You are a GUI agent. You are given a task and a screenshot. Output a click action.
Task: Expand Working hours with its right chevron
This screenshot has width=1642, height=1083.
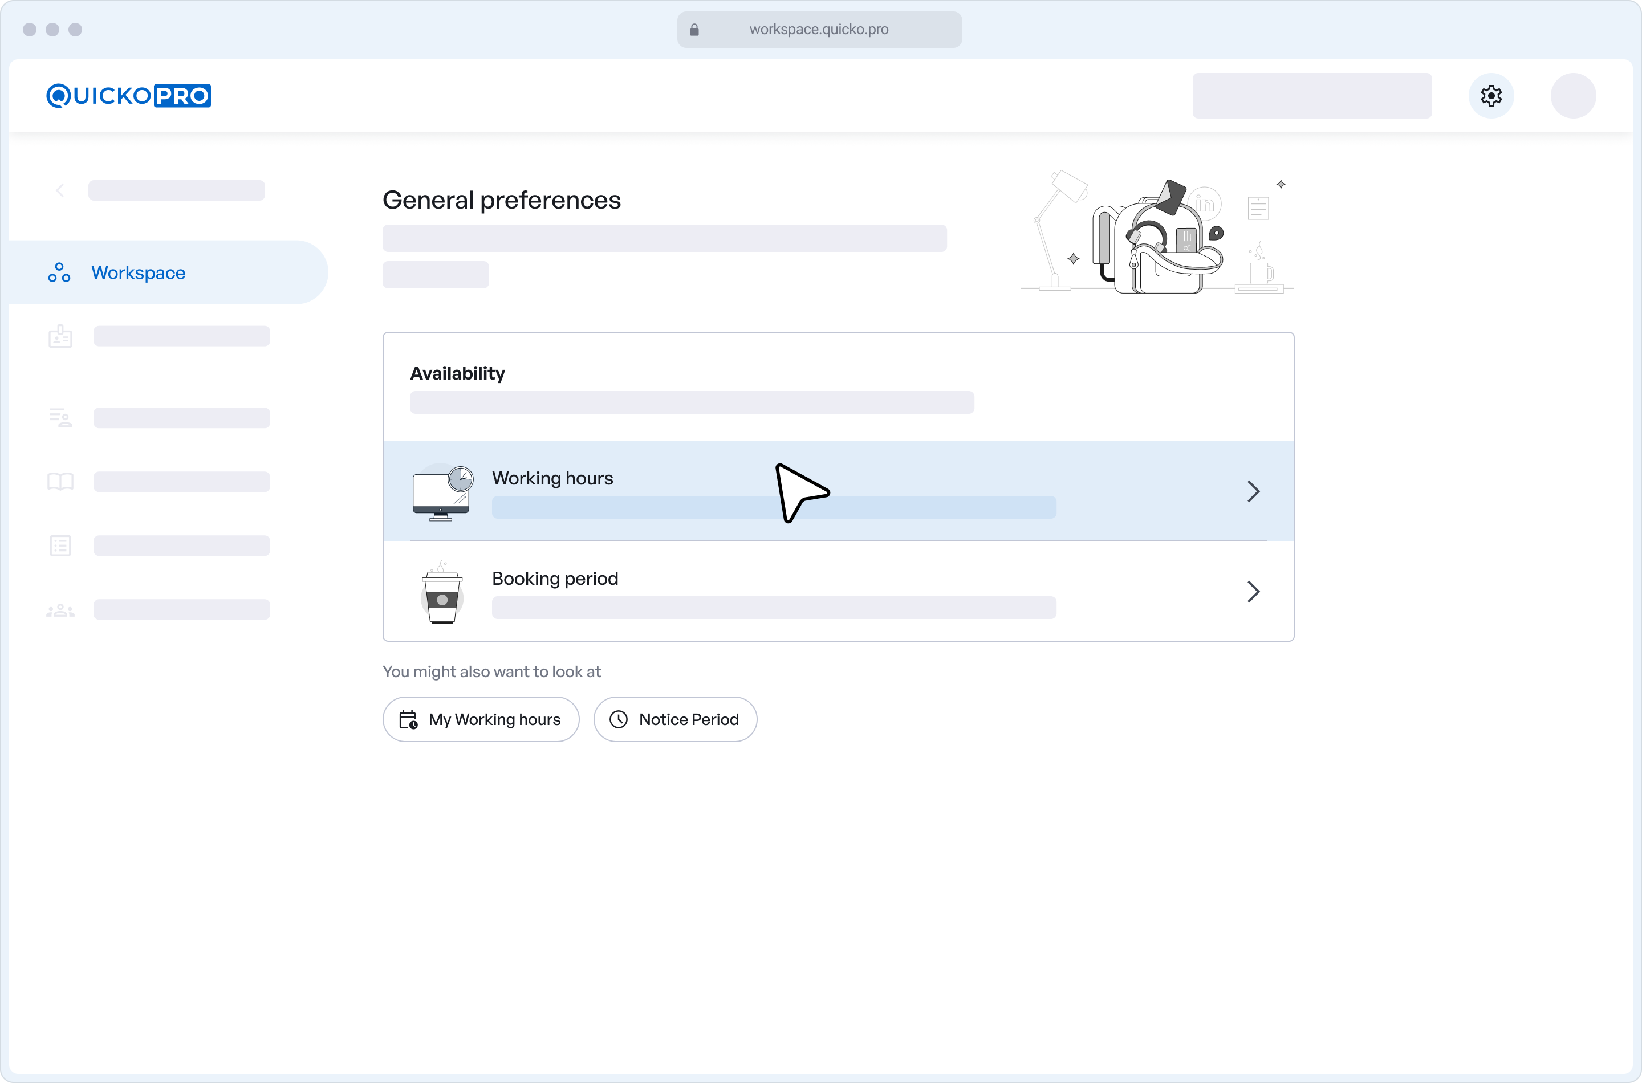(1253, 491)
